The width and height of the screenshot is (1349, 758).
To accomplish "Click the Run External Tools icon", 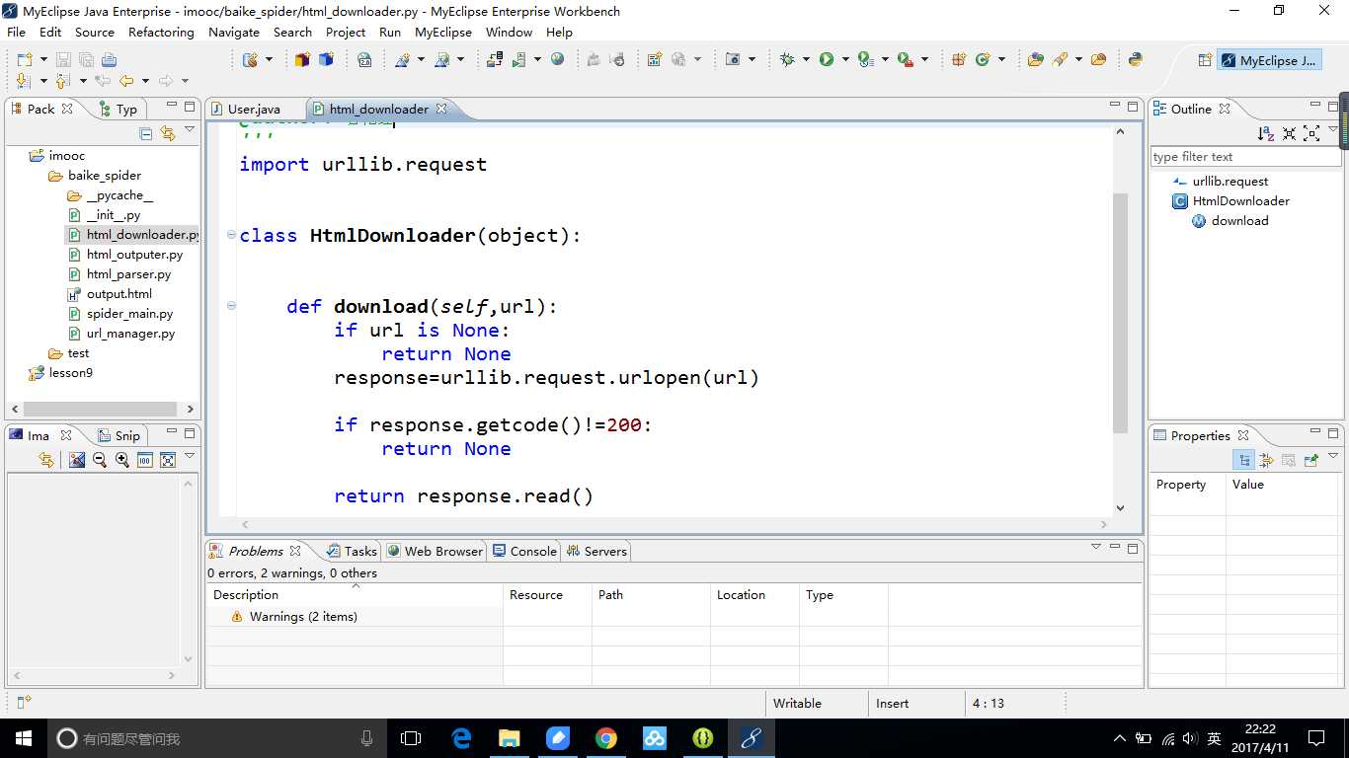I will [905, 60].
